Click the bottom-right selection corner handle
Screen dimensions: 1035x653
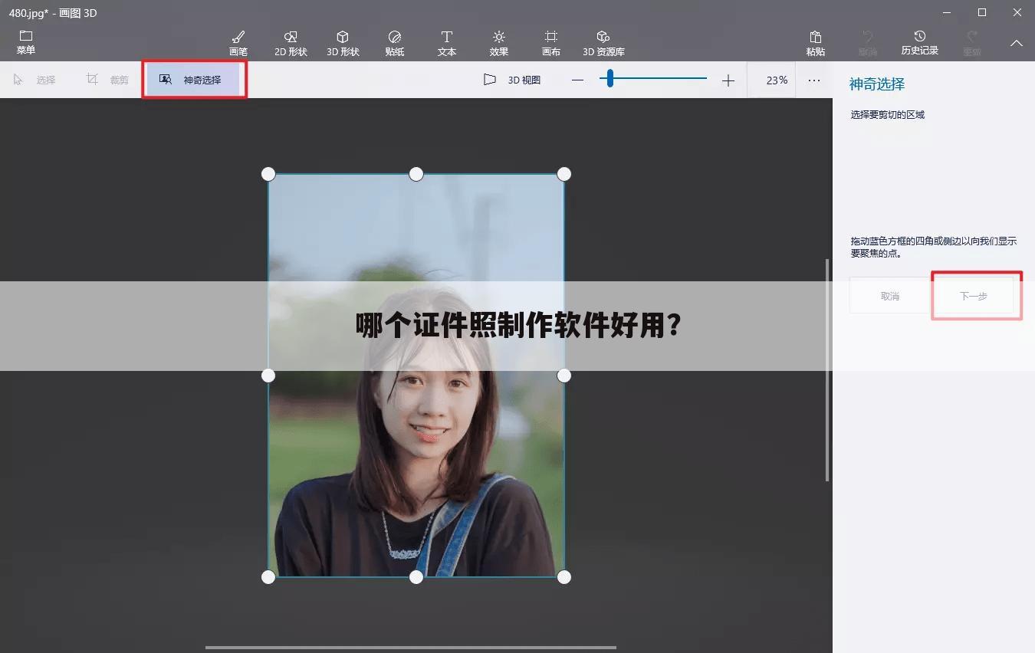click(x=564, y=577)
